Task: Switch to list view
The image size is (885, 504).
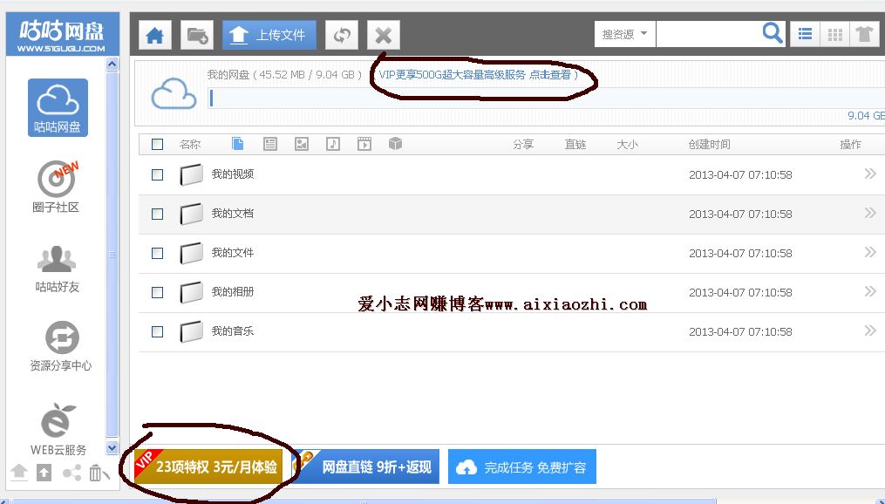Action: 805,34
